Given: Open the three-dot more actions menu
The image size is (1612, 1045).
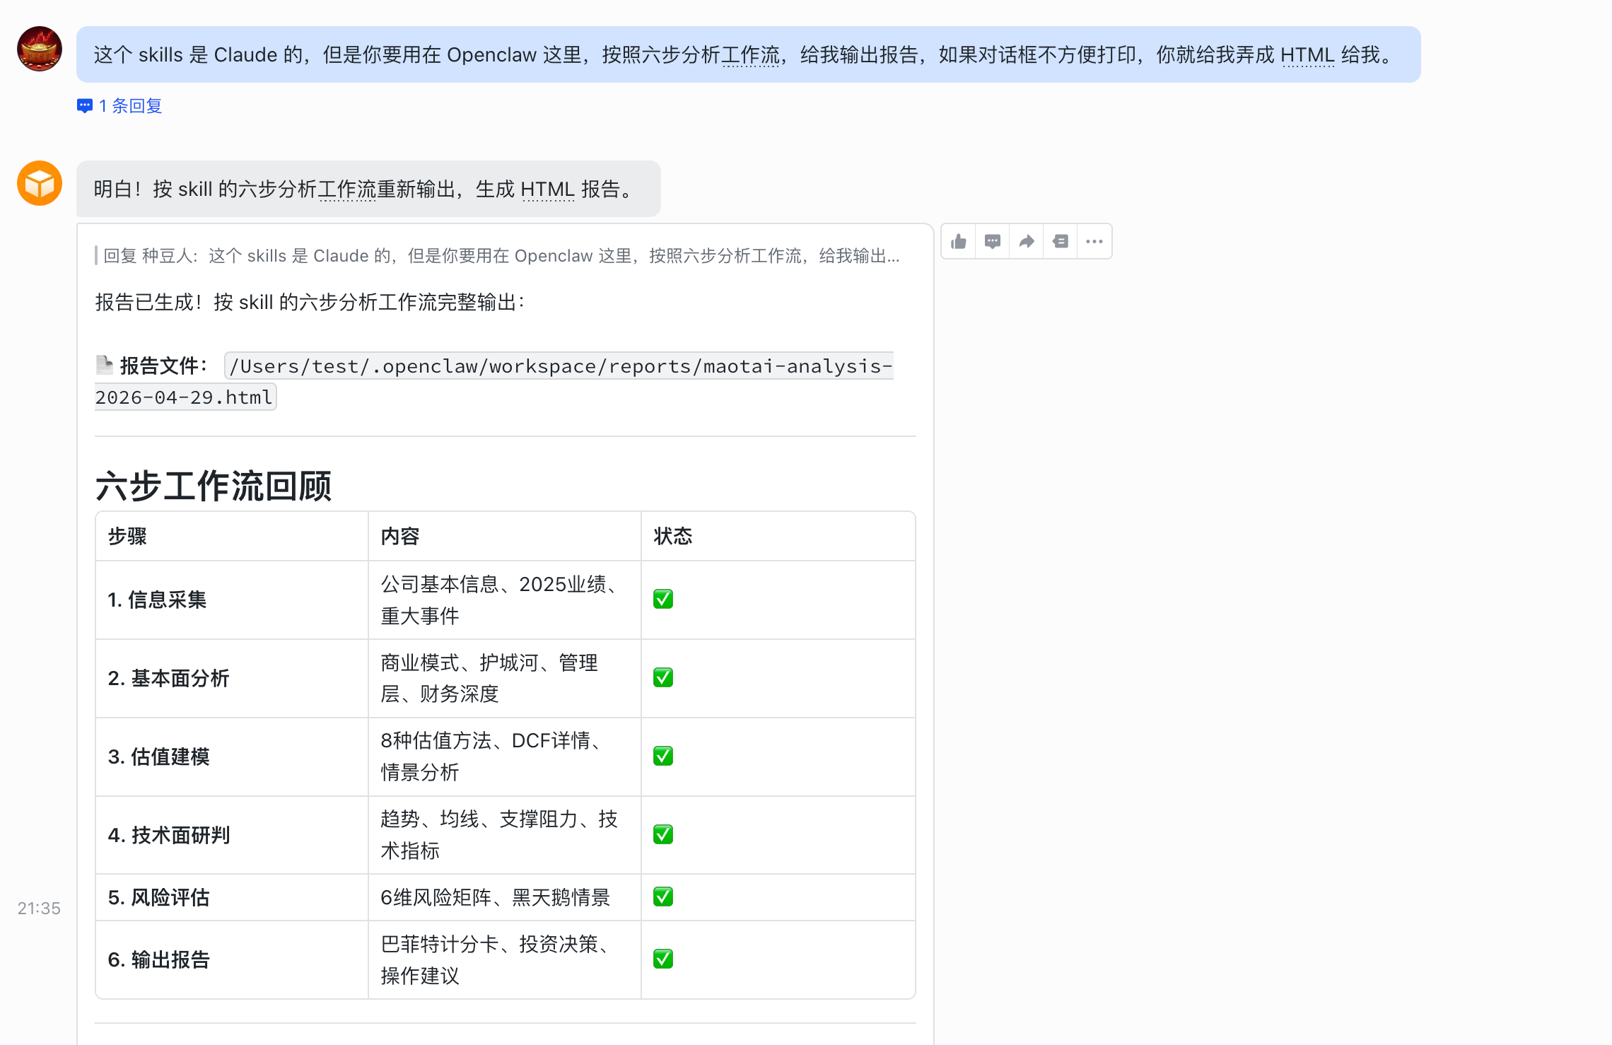Looking at the screenshot, I should click(x=1094, y=242).
